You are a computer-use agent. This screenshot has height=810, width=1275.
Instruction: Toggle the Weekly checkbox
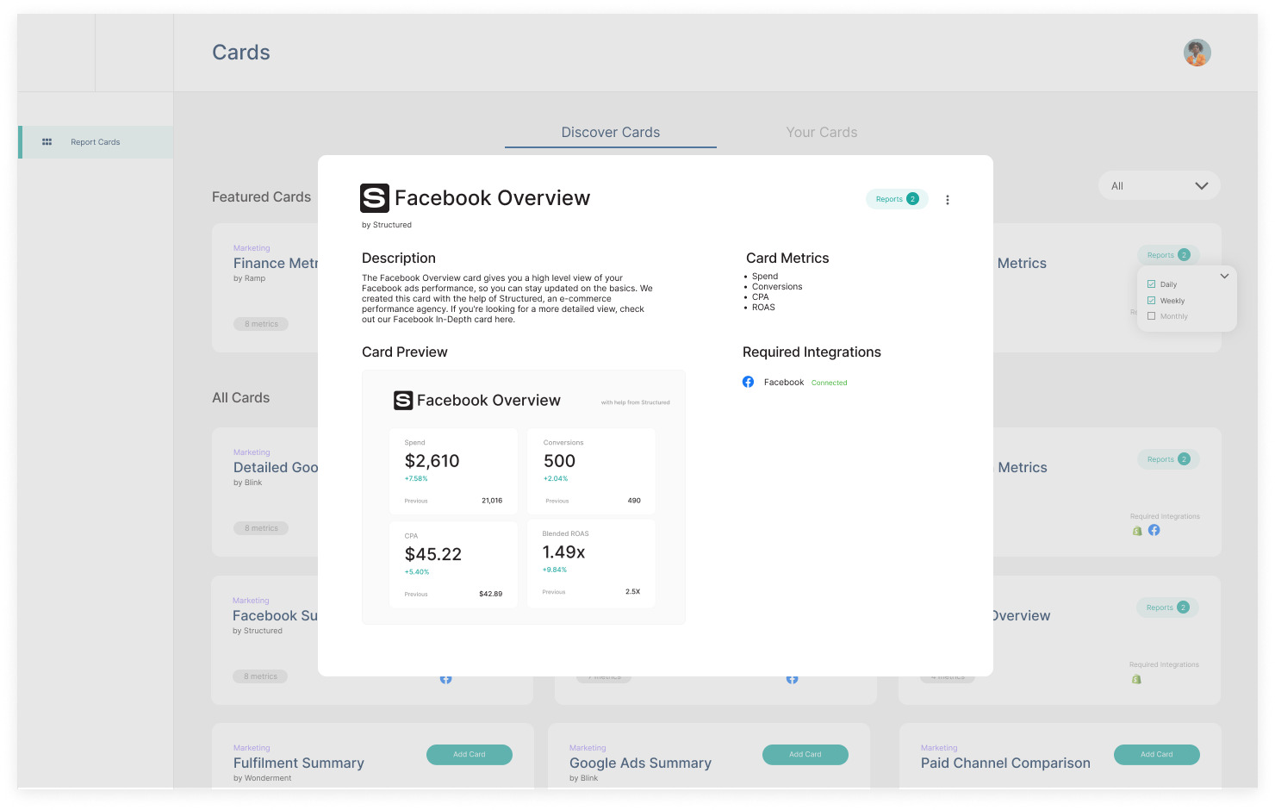pos(1151,301)
